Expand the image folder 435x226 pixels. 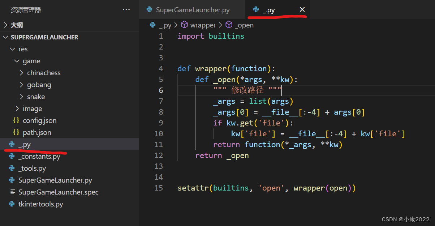(69, 108)
